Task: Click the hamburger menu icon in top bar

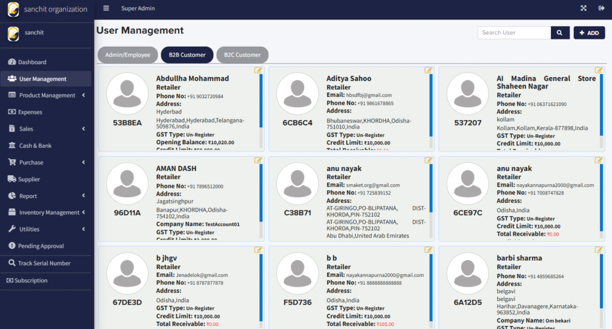Action: [106, 8]
